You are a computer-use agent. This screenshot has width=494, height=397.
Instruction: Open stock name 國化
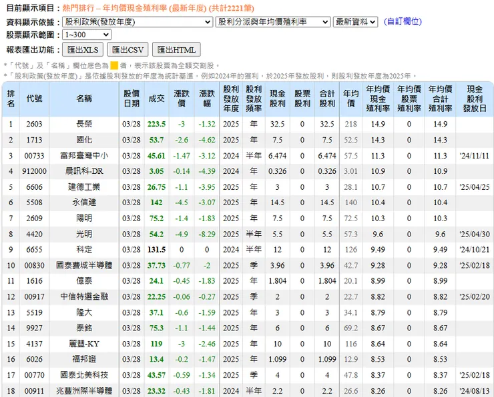(x=84, y=140)
